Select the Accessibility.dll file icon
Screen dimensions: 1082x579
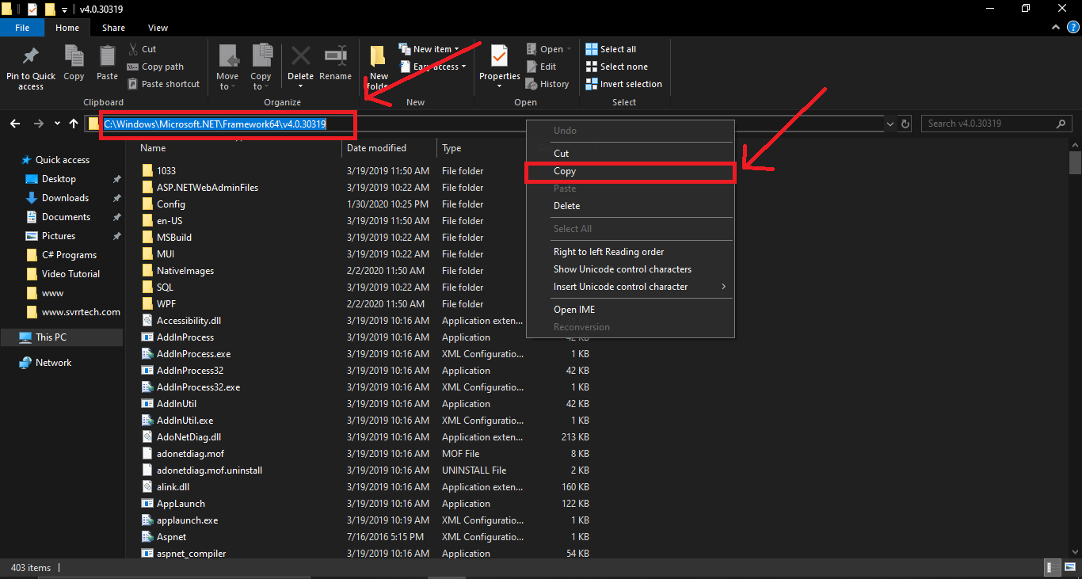pyautogui.click(x=147, y=321)
